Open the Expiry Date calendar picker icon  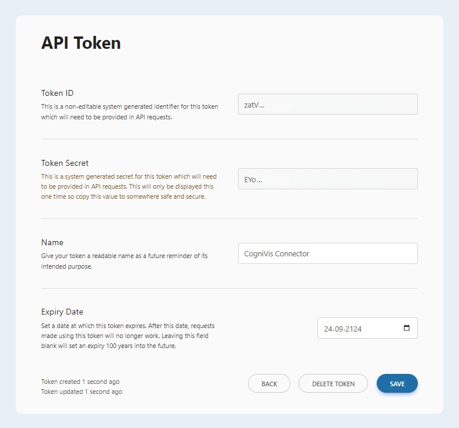point(407,328)
